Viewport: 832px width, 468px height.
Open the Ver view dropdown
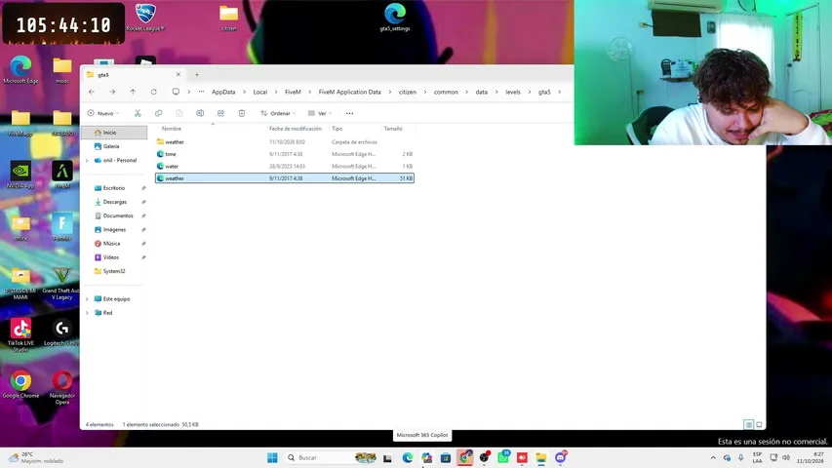pyautogui.click(x=320, y=113)
